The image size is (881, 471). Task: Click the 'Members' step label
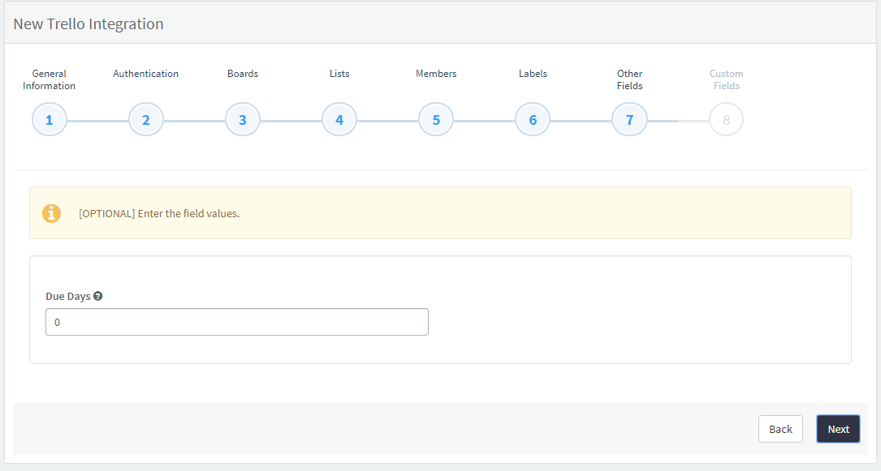pyautogui.click(x=436, y=74)
